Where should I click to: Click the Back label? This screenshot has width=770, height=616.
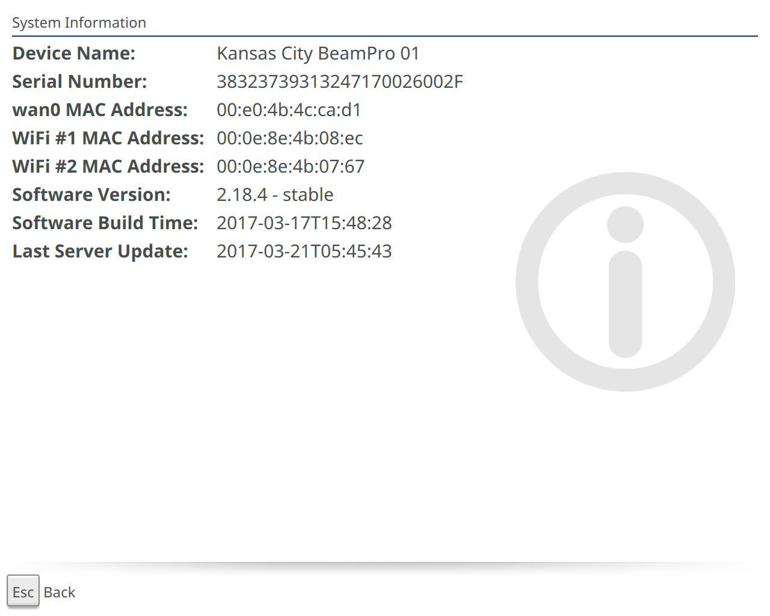coord(59,593)
